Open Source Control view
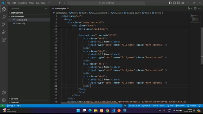 [x=4, y=24]
